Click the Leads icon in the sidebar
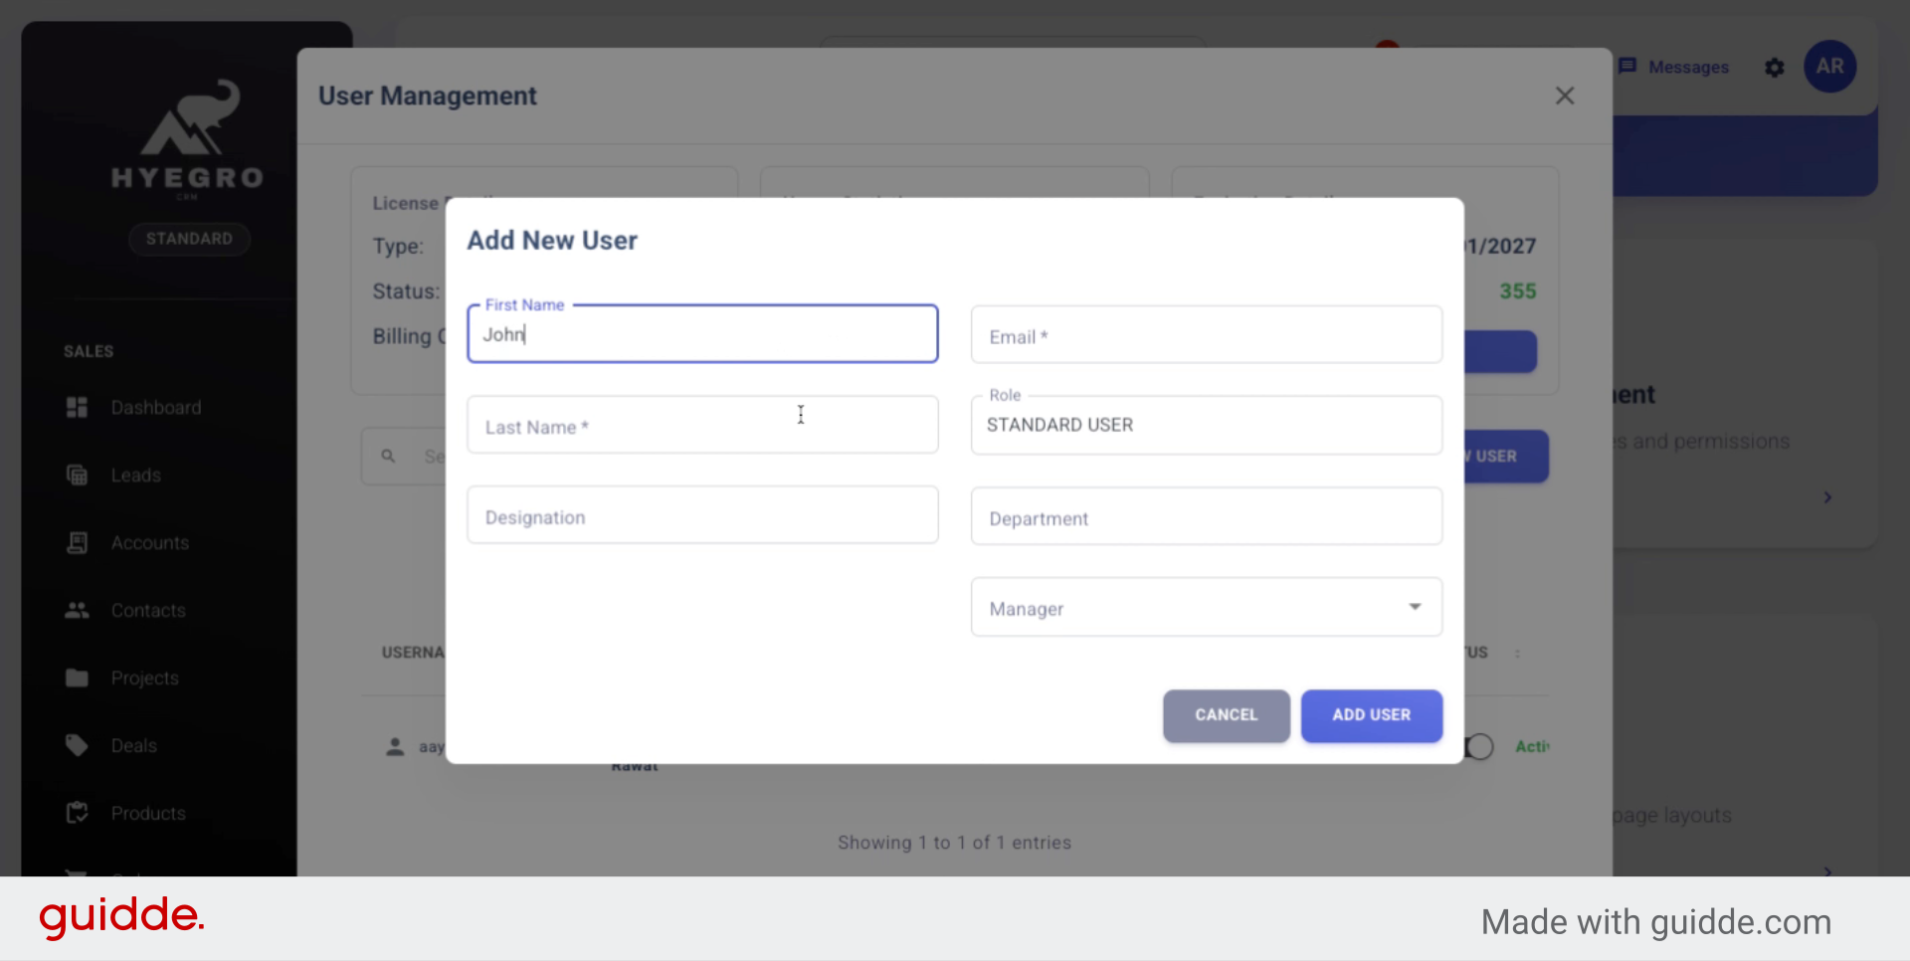The height and width of the screenshot is (961, 1910). click(x=77, y=476)
